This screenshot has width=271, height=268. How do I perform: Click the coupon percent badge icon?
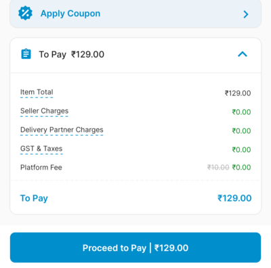pos(25,14)
